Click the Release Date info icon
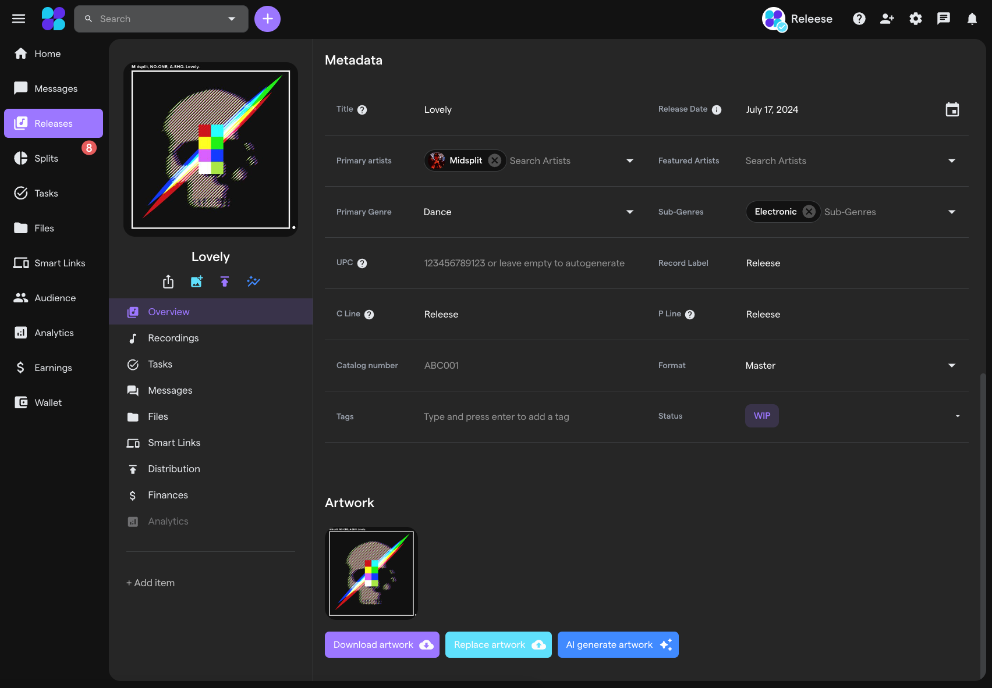This screenshot has height=688, width=992. [717, 110]
